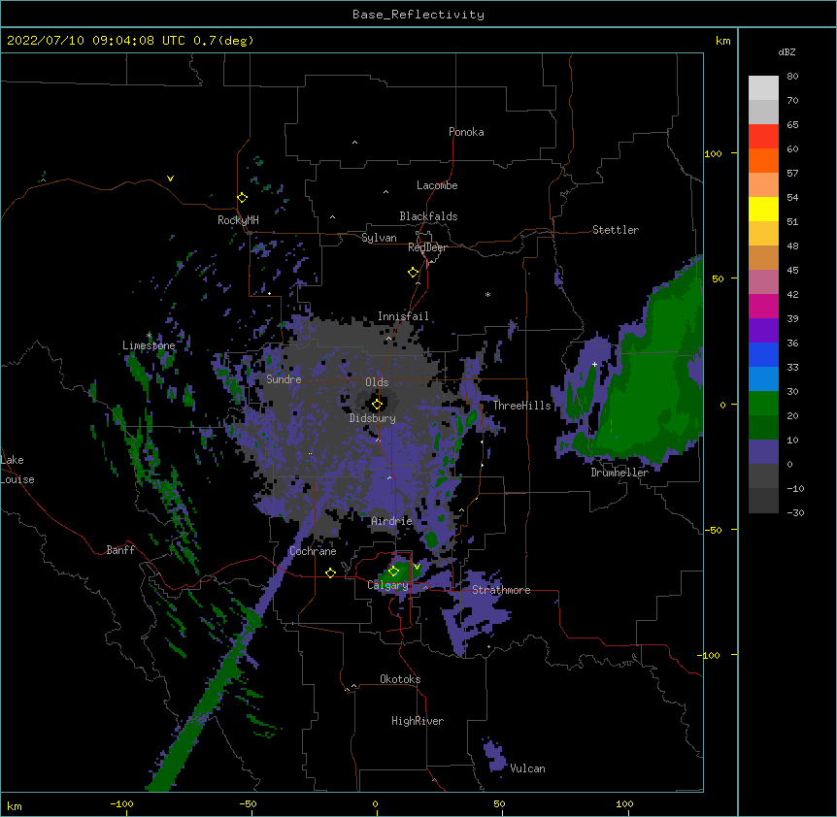Click the Ponoka city label
Image resolution: width=837 pixels, height=817 pixels.
point(466,132)
